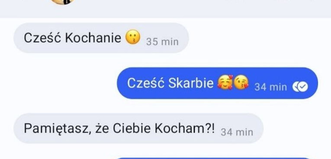The height and width of the screenshot is (159, 331).
Task: Tap the 35 min timestamp
Action: coord(162,42)
